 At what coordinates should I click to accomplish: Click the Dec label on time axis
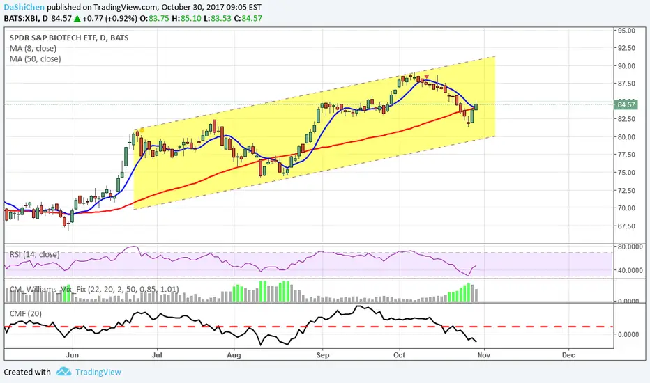pos(568,355)
